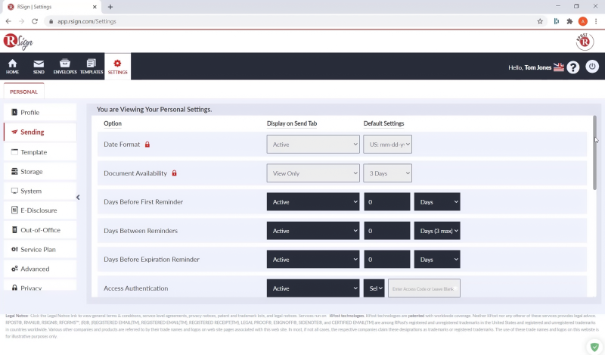Screen dimensions: 605x355
Task: Open Templates in navigation bar
Action: pyautogui.click(x=92, y=67)
